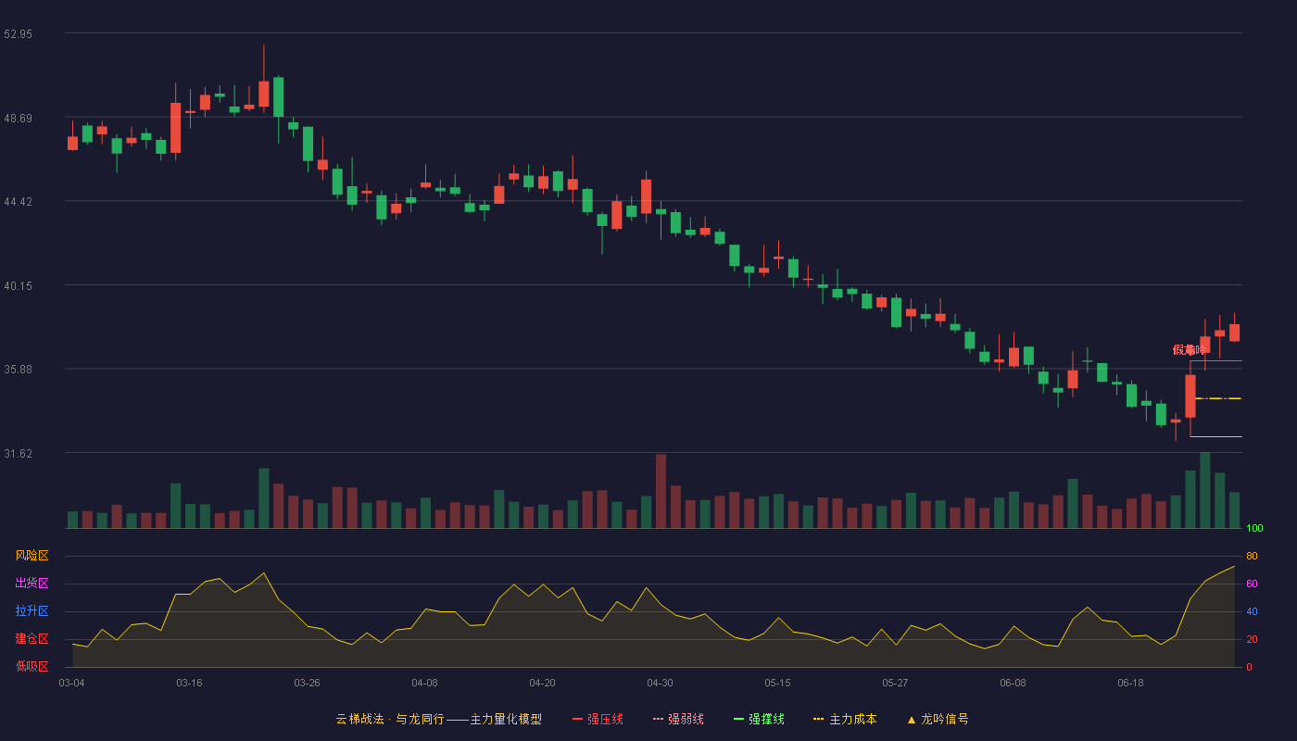Viewport: 1297px width, 741px height.
Task: Click the magenta 60 indicator axis value
Action: (x=1252, y=584)
